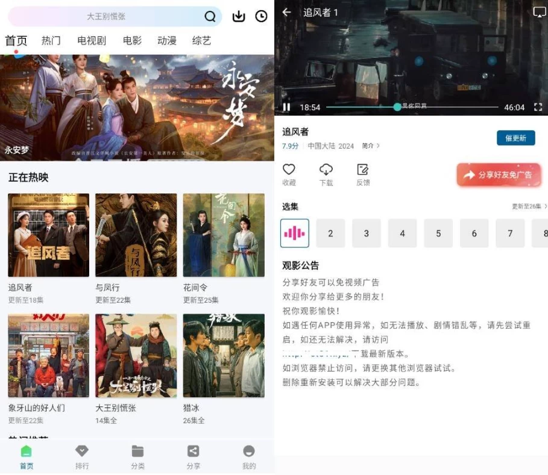Open 排行 in bottom navigation
The image size is (548, 475).
coord(82,456)
